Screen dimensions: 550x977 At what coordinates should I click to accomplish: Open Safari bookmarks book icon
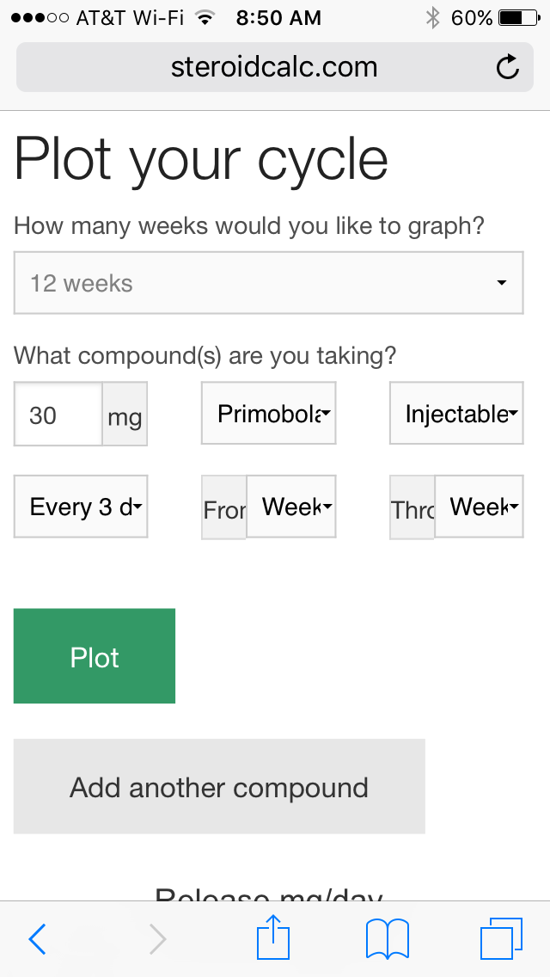(x=387, y=938)
